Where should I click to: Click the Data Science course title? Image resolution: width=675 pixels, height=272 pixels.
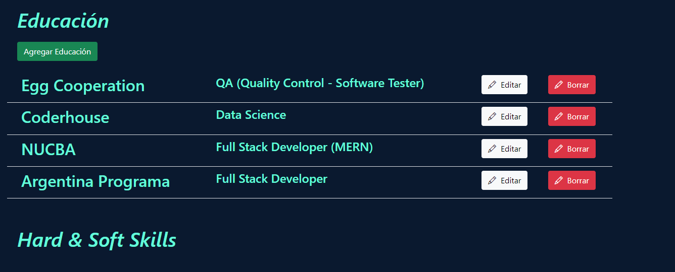coord(251,115)
